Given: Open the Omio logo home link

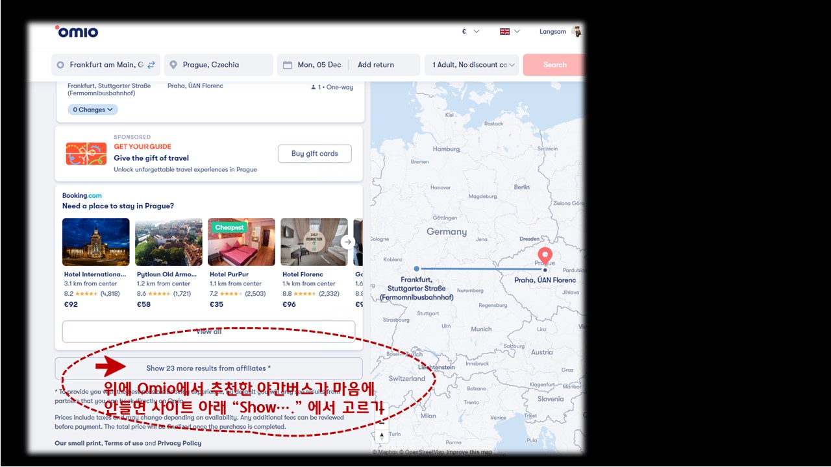Looking at the screenshot, I should tap(77, 31).
